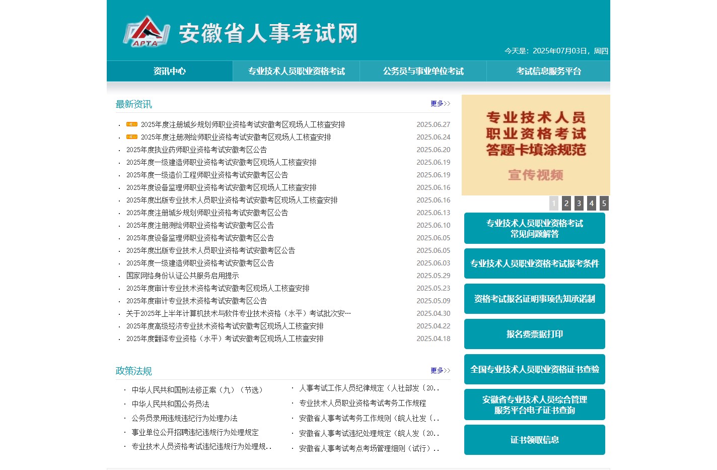The height and width of the screenshot is (470, 717).
Task: Open 2025年度设备监理师现场人工核查安排 item
Action: click(221, 187)
